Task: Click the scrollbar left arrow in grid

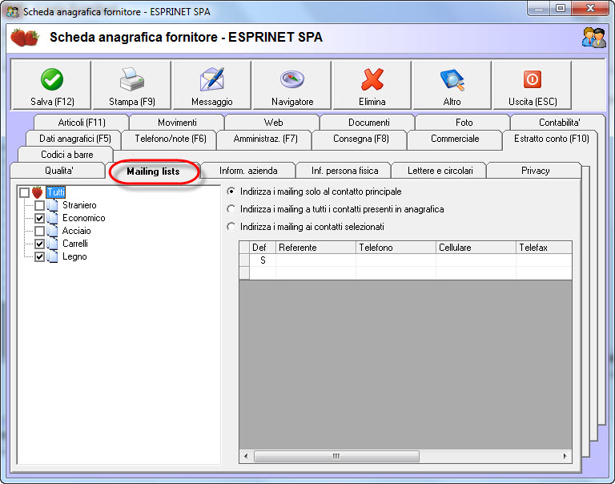Action: pos(246,456)
